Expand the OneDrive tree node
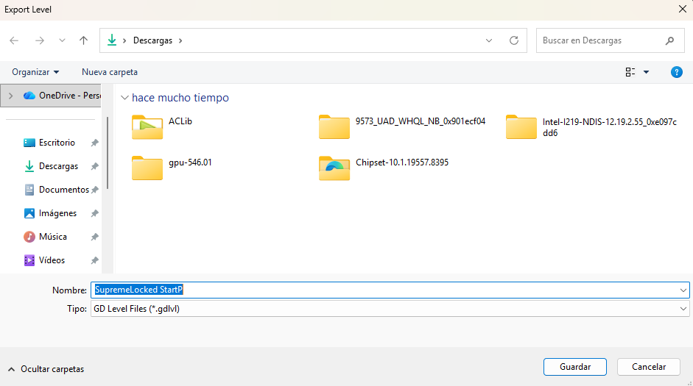Screen dimensions: 693x386 pos(10,96)
